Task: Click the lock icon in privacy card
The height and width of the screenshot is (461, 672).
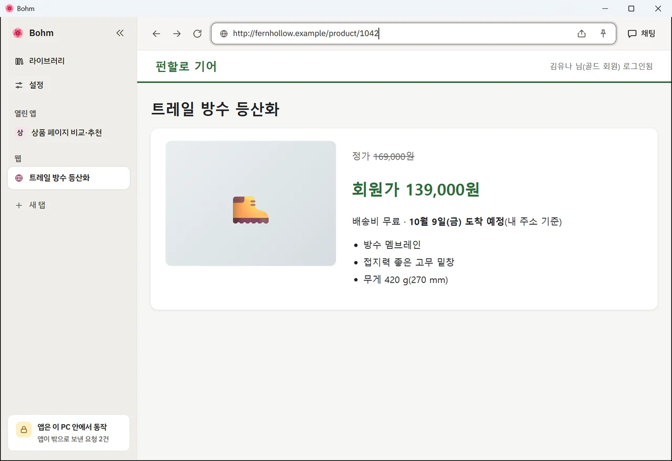Action: click(24, 429)
